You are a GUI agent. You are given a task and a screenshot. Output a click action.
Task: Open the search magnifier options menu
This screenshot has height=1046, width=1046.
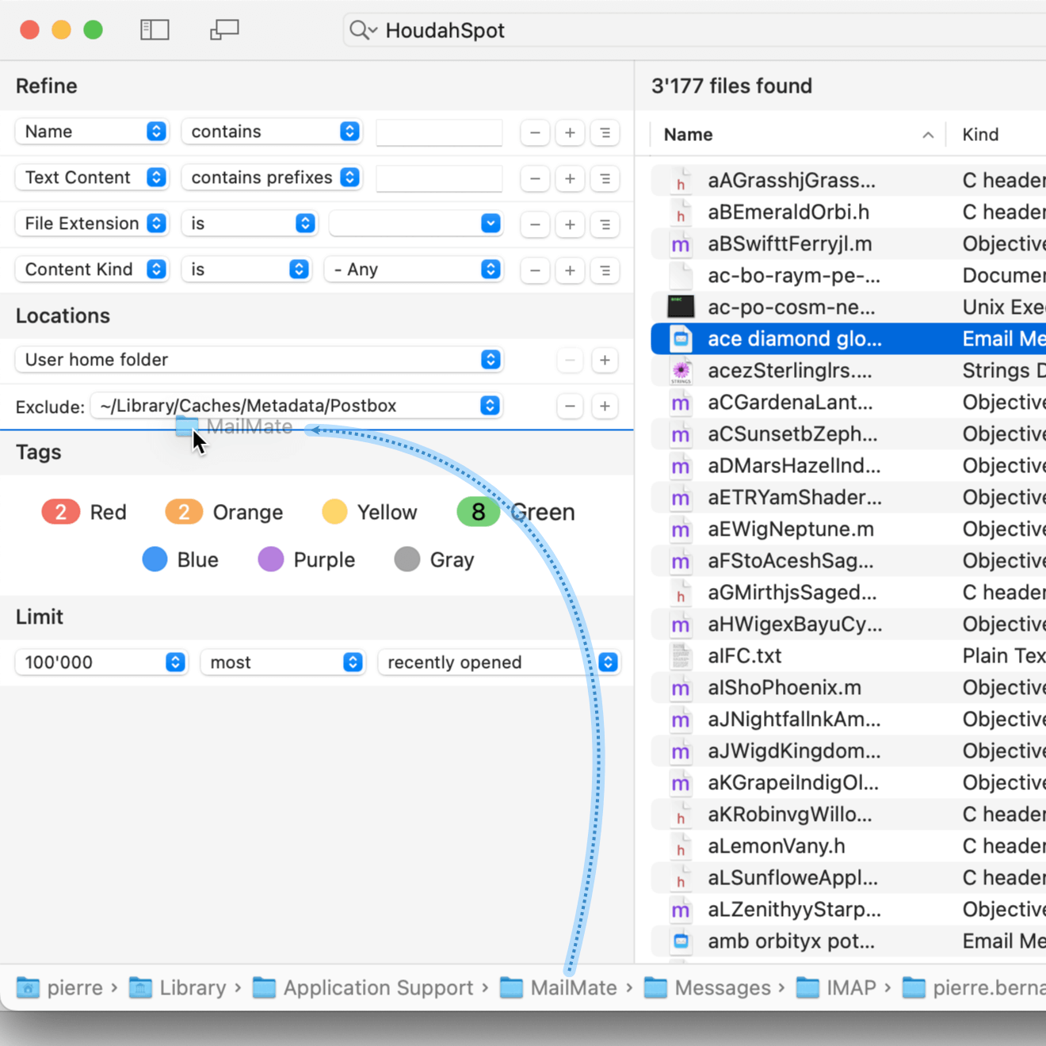363,30
